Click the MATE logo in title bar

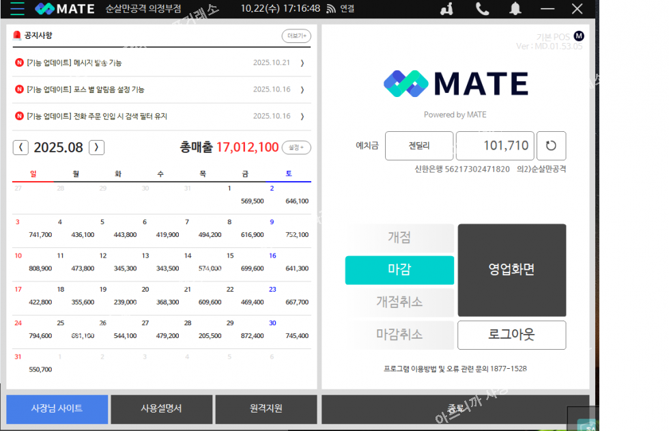(x=65, y=9)
